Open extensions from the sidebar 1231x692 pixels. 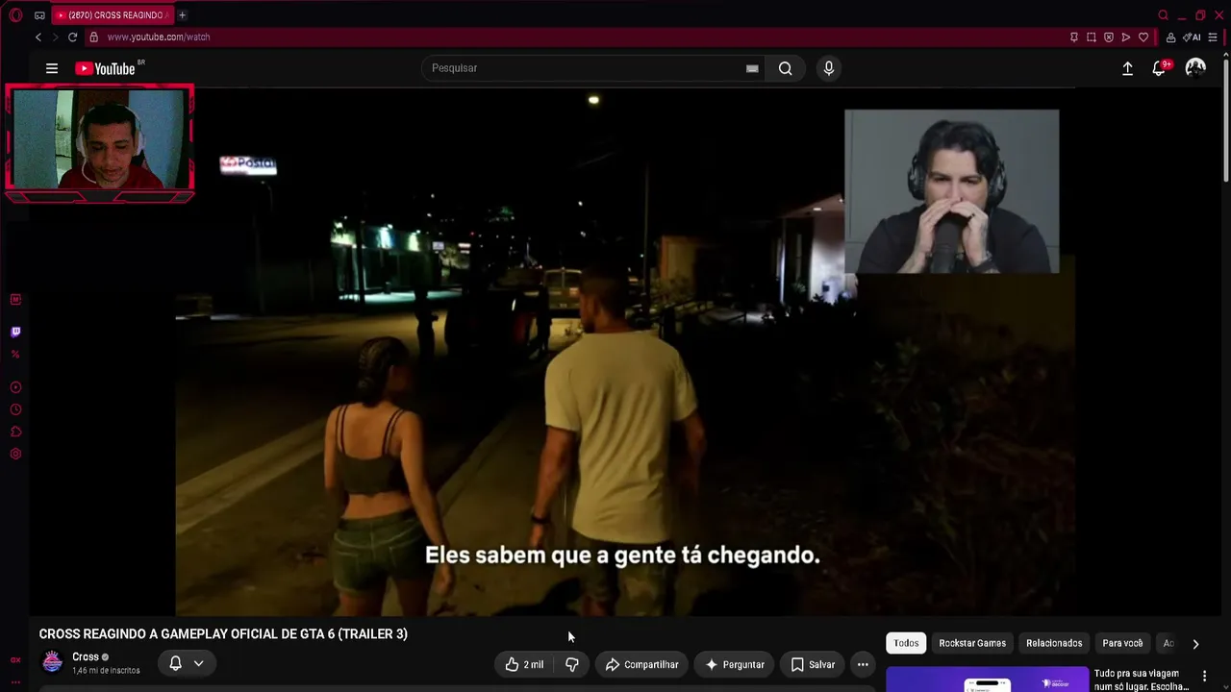[15, 432]
